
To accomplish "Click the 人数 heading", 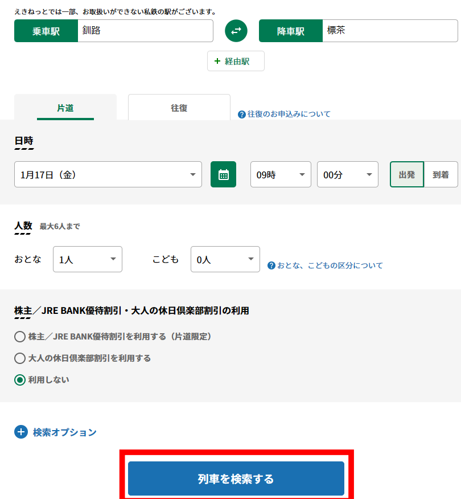I will point(23,226).
